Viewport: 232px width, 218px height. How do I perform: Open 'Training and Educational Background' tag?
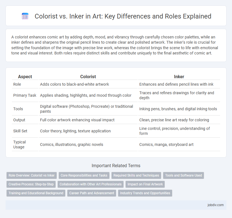click(x=36, y=193)
